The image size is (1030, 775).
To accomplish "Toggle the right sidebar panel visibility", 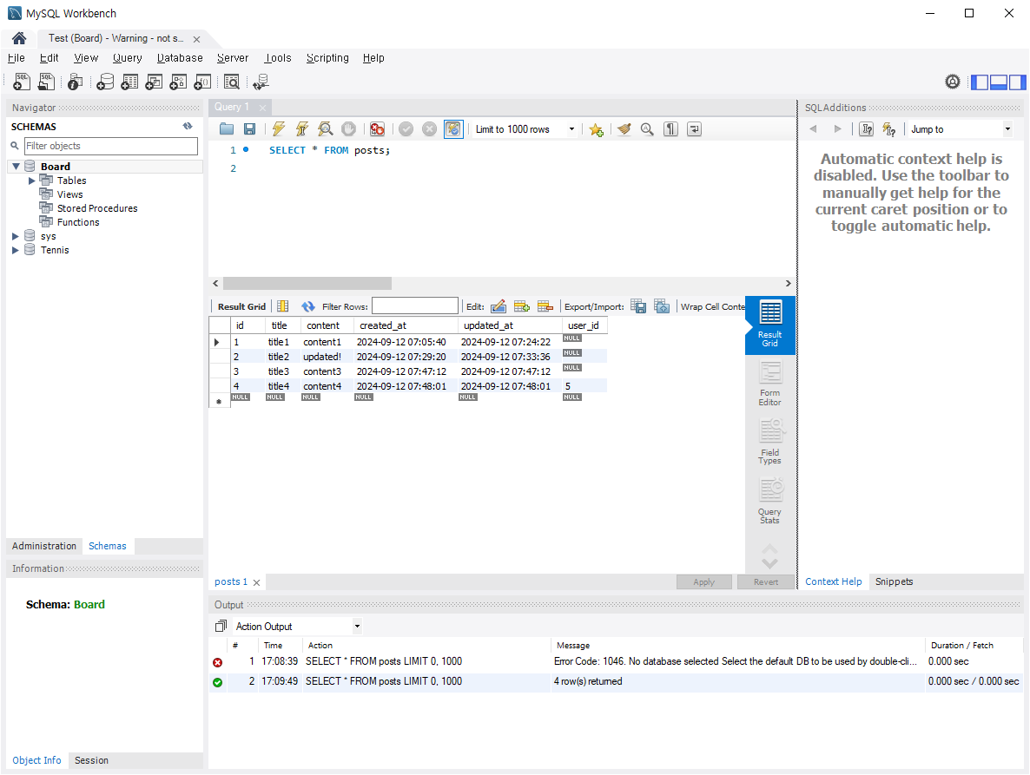I will pos(1018,82).
